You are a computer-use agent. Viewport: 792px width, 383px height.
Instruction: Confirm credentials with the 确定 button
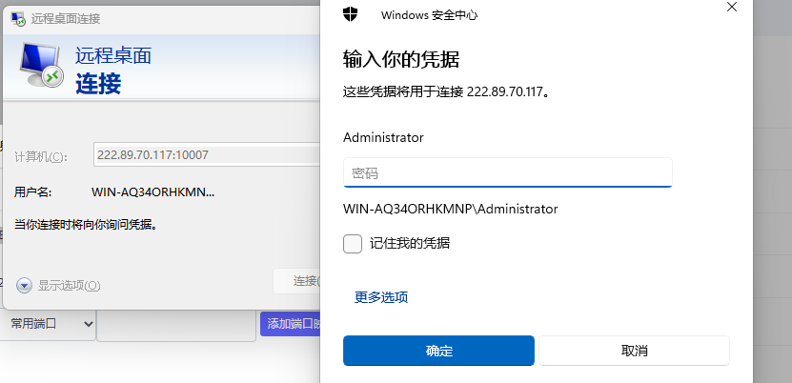coord(438,351)
